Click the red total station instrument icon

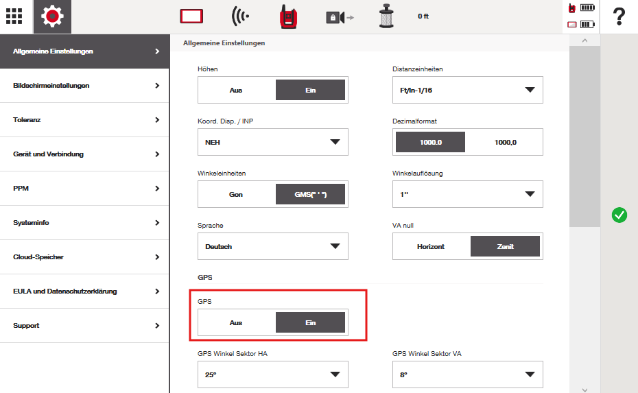[287, 16]
